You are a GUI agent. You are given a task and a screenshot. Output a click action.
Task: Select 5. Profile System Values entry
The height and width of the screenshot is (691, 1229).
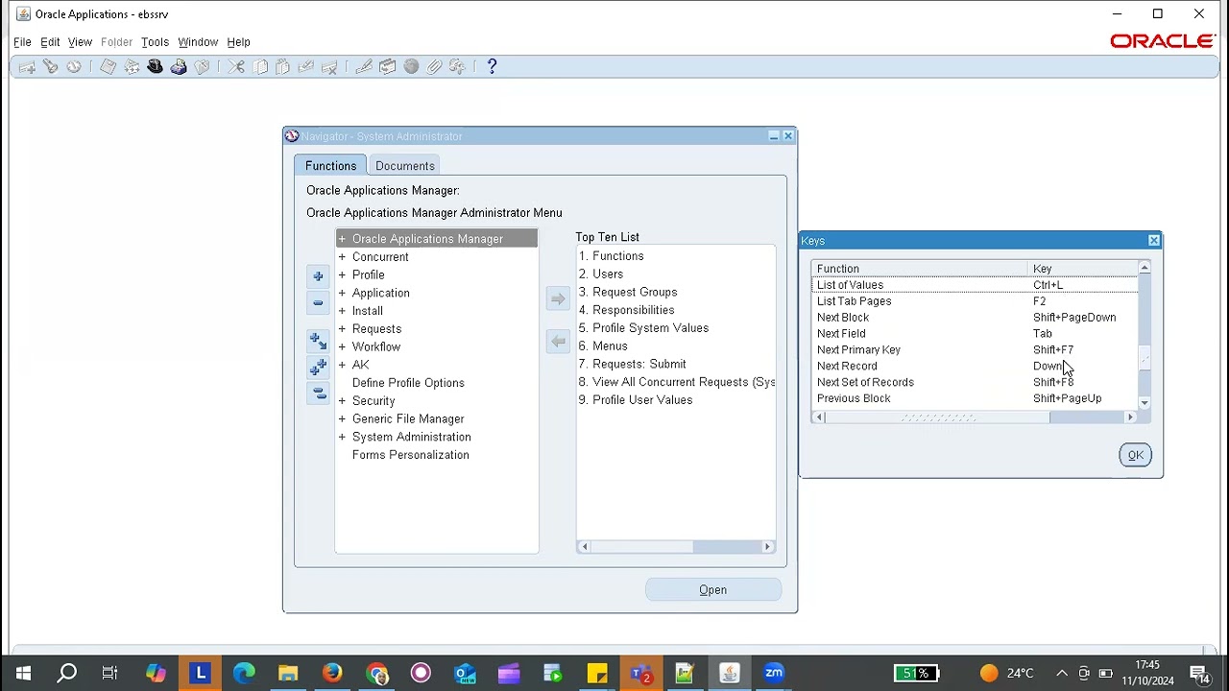point(643,328)
